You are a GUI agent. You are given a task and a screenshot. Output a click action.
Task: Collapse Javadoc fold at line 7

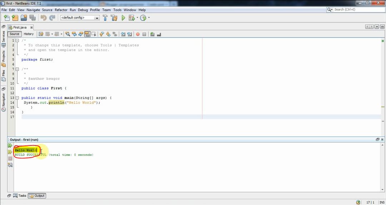17,69
